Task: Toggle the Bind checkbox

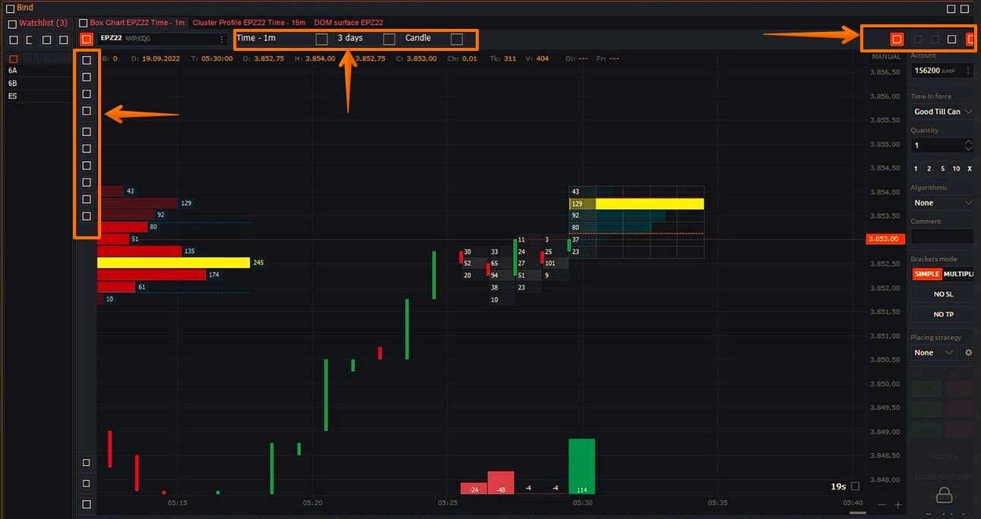Action: (10, 8)
